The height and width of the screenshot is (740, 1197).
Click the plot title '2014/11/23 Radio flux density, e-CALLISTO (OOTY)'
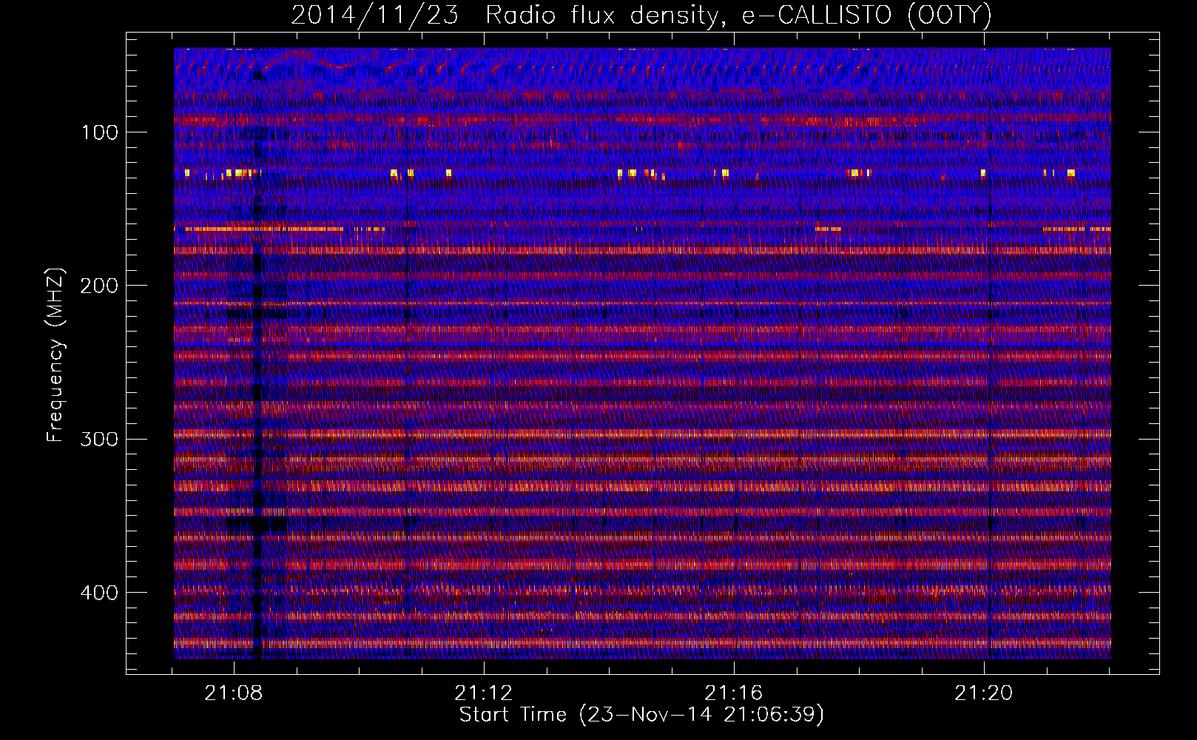coord(641,15)
